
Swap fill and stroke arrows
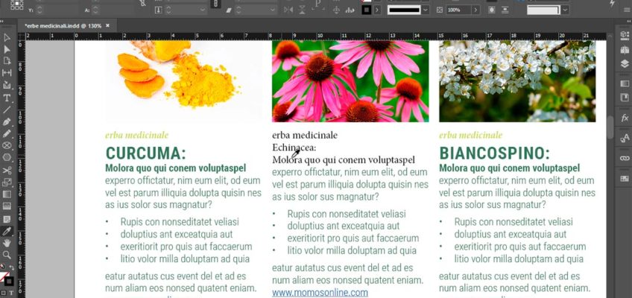(12, 267)
